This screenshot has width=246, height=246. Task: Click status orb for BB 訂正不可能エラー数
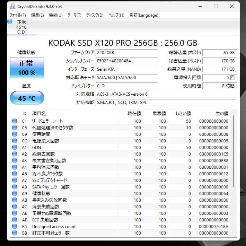(x=15, y=233)
